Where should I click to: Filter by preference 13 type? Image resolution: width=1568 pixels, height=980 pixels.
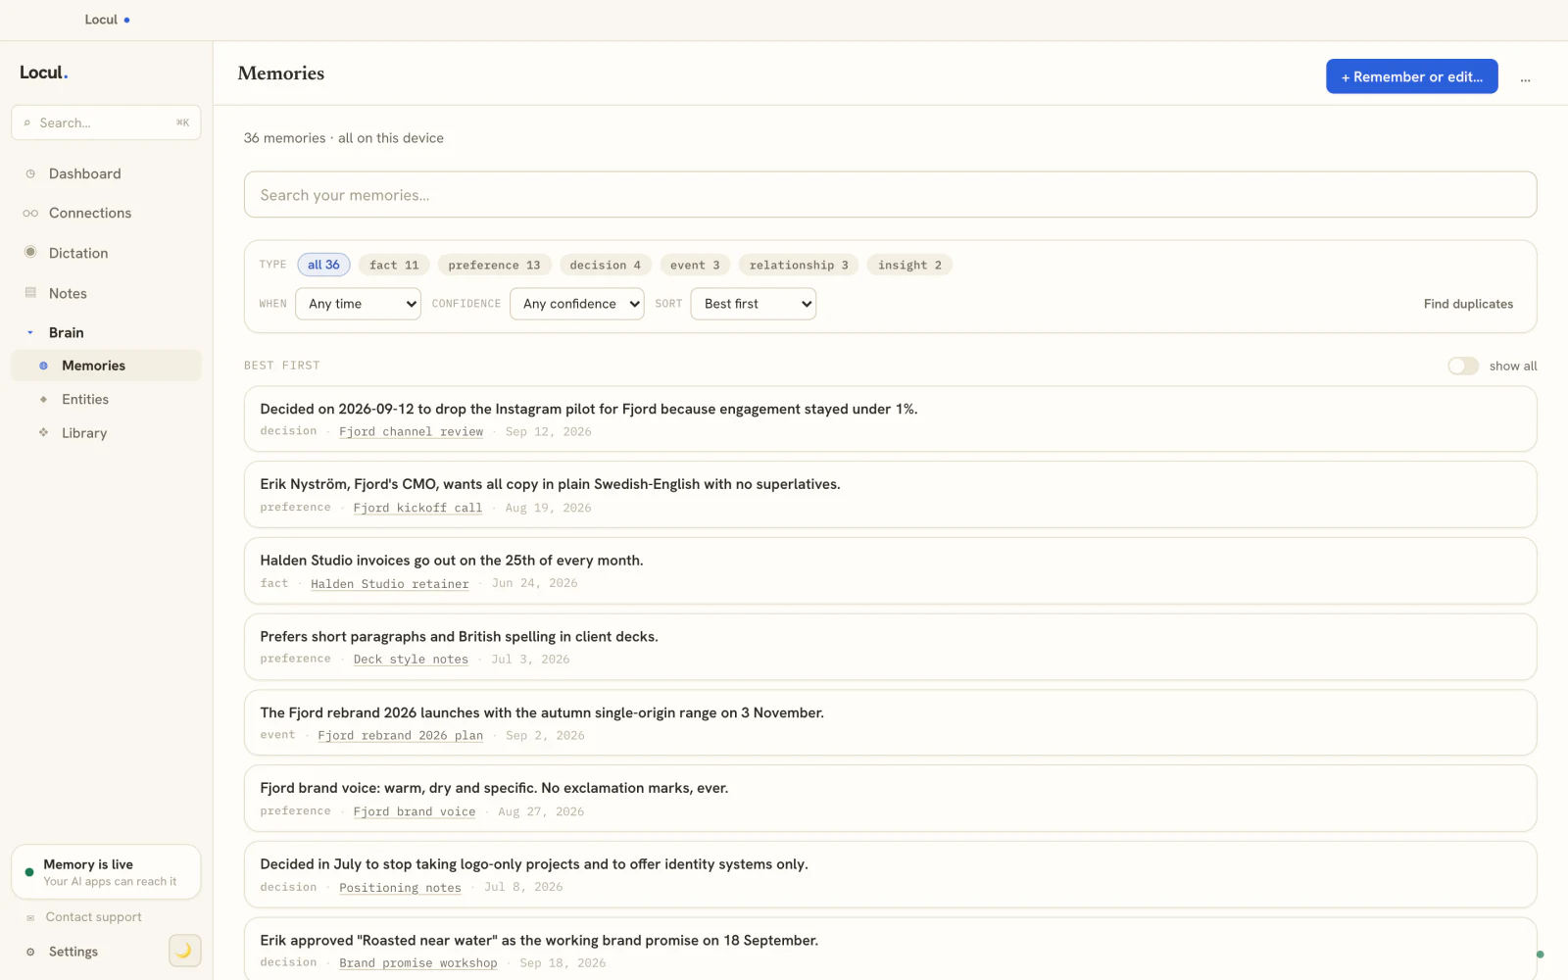pyautogui.click(x=494, y=265)
